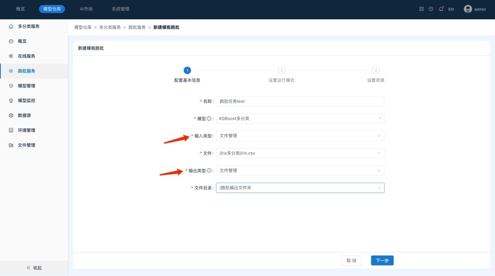Select 模型管理 in the sidebar

26,86
